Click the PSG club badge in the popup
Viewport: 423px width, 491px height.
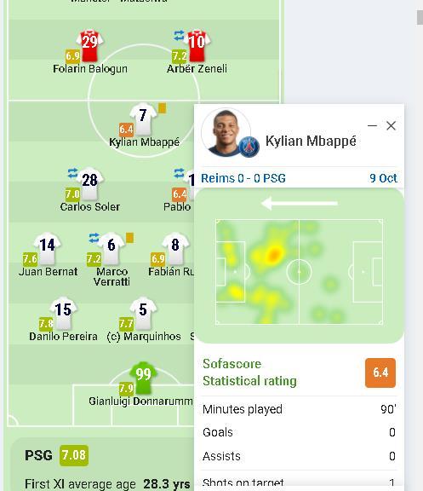249,147
